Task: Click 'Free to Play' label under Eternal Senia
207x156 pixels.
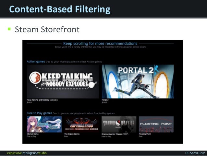Action: (31, 136)
